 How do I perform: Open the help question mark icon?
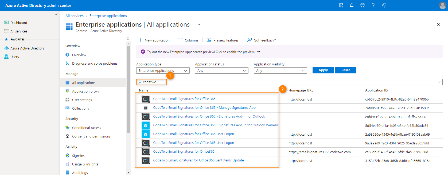point(373,5)
